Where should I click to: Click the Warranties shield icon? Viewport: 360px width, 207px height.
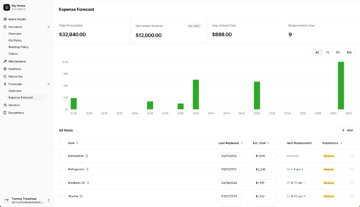(x=5, y=77)
